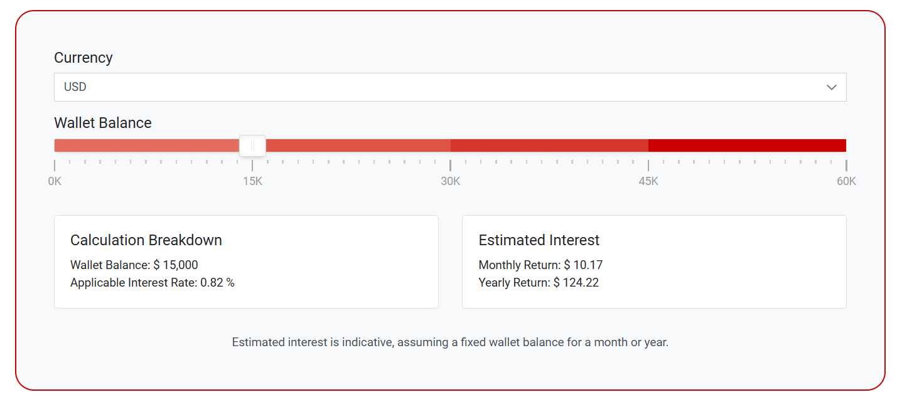Click the 0K scale label
The height and width of the screenshot is (402, 902).
55,182
